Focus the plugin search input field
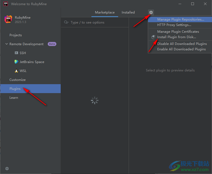This screenshot has height=174, width=212. click(x=97, y=22)
